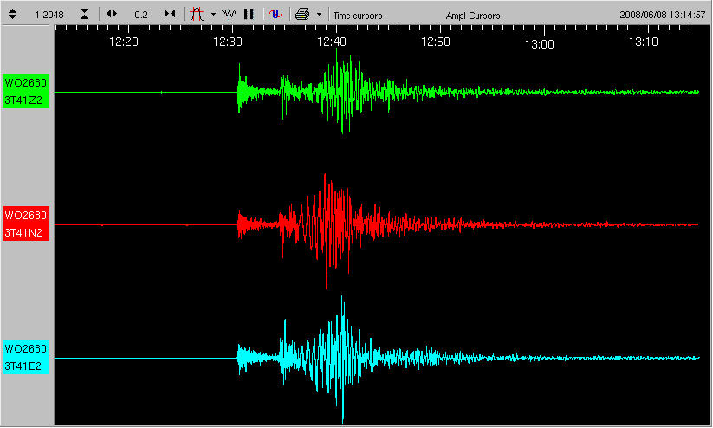The width and height of the screenshot is (713, 428).
Task: Select the bandpass filter icon
Action: (x=197, y=14)
